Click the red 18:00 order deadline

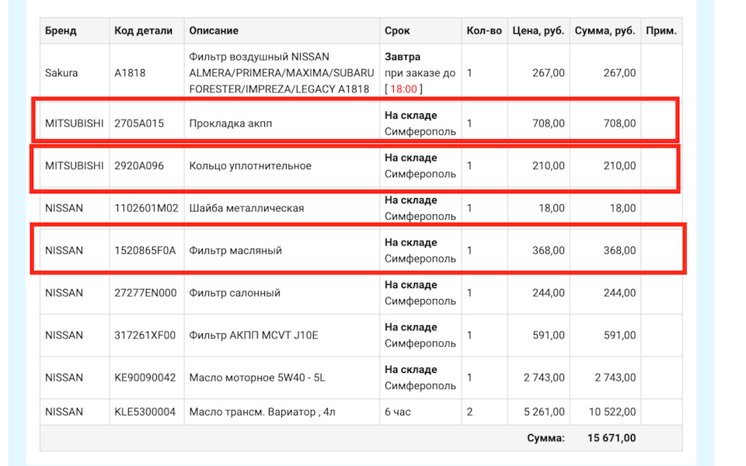click(x=403, y=89)
